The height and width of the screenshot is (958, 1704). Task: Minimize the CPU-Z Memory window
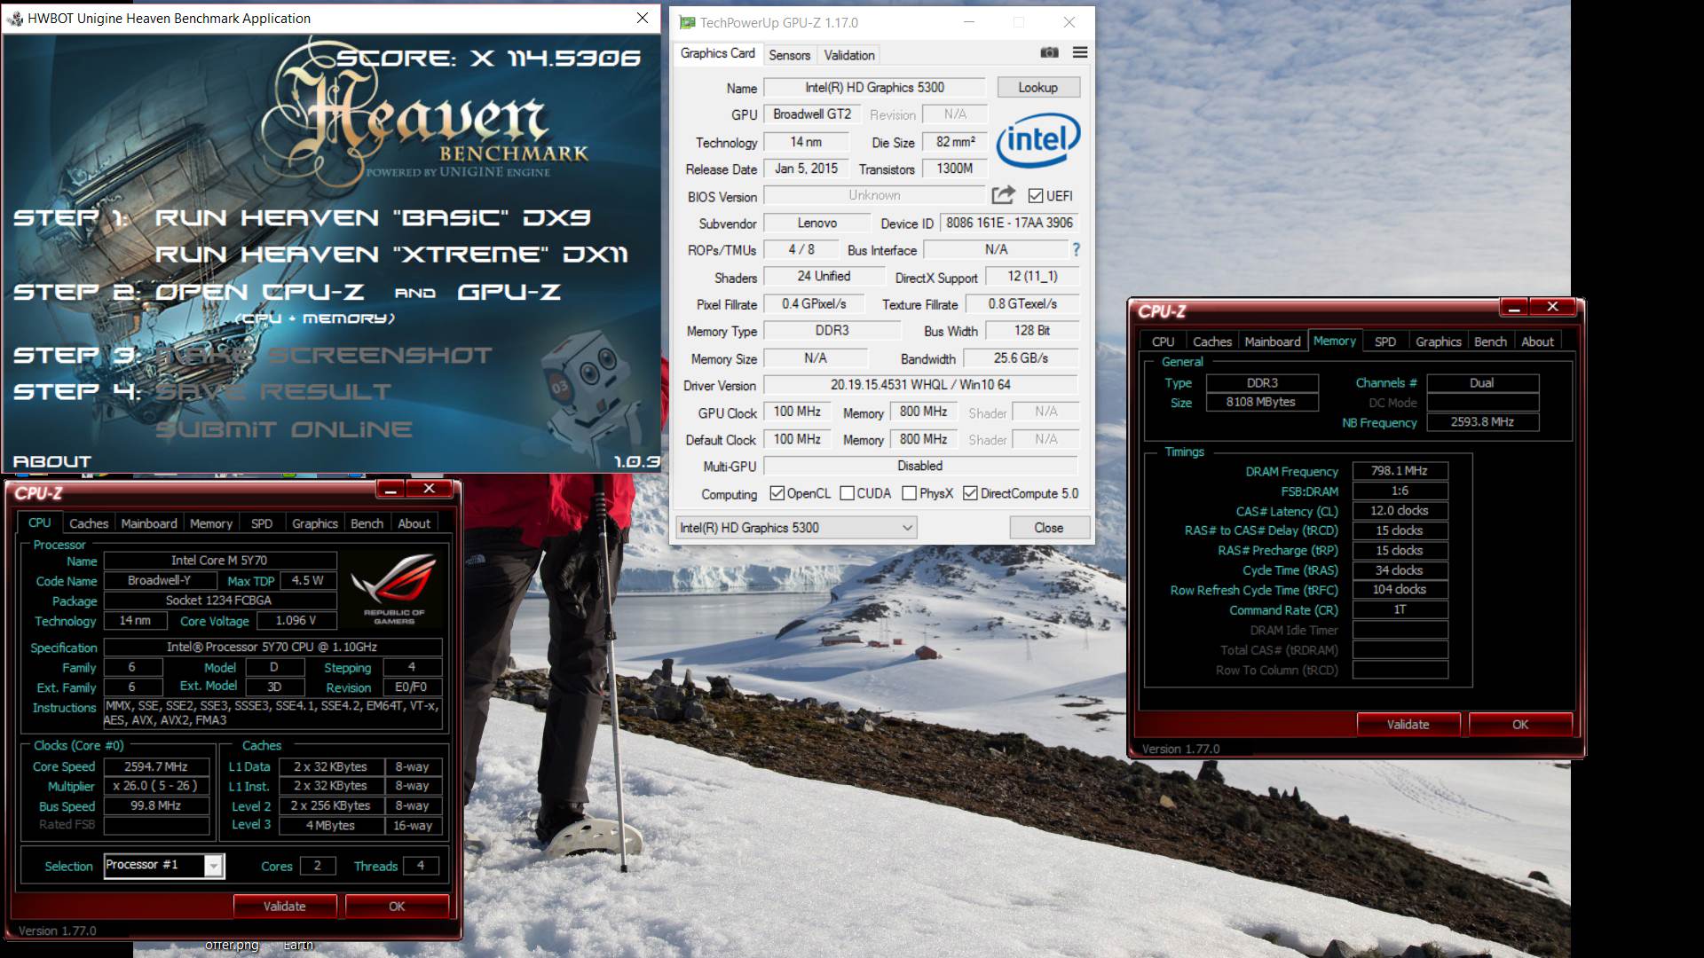tap(1515, 307)
